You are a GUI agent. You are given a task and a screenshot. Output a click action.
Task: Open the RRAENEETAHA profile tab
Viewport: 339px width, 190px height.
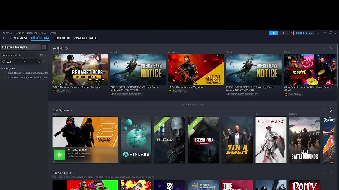point(85,38)
